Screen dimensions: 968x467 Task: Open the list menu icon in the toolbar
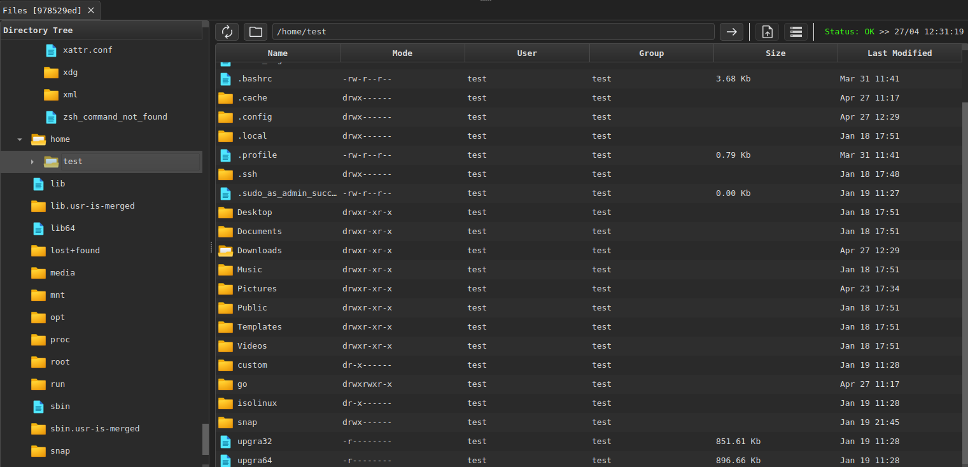[796, 32]
